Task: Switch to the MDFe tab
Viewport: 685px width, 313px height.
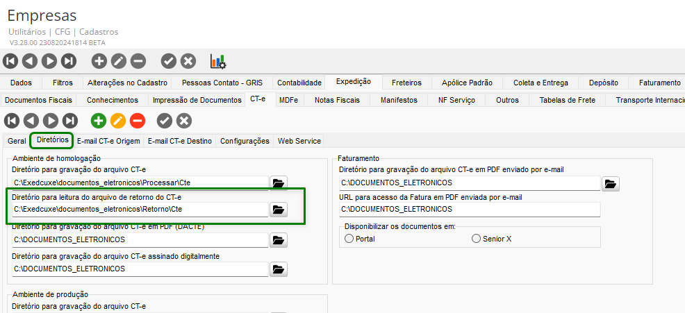Action: pyautogui.click(x=288, y=100)
